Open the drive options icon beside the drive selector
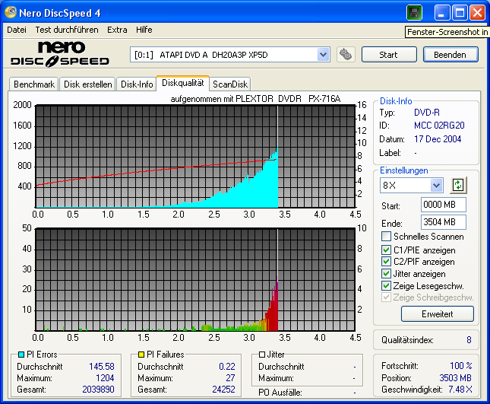Image resolution: width=490 pixels, height=404 pixels. click(x=346, y=55)
